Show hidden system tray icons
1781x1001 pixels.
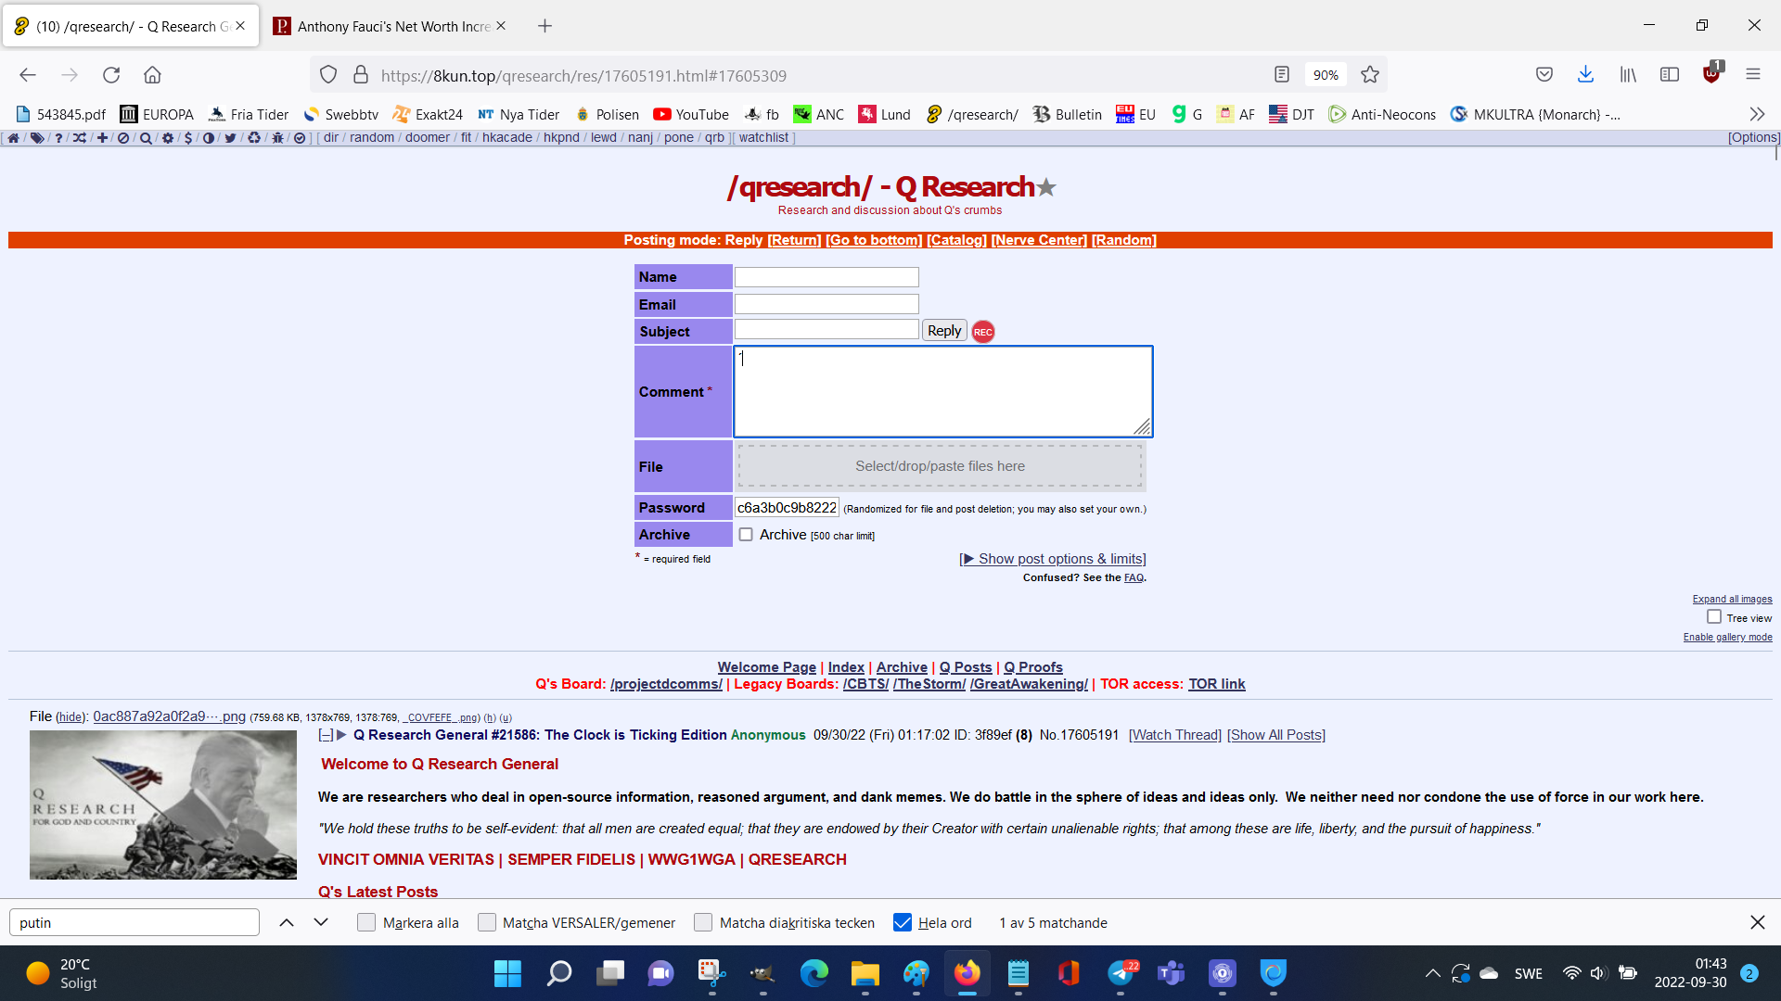click(1432, 973)
